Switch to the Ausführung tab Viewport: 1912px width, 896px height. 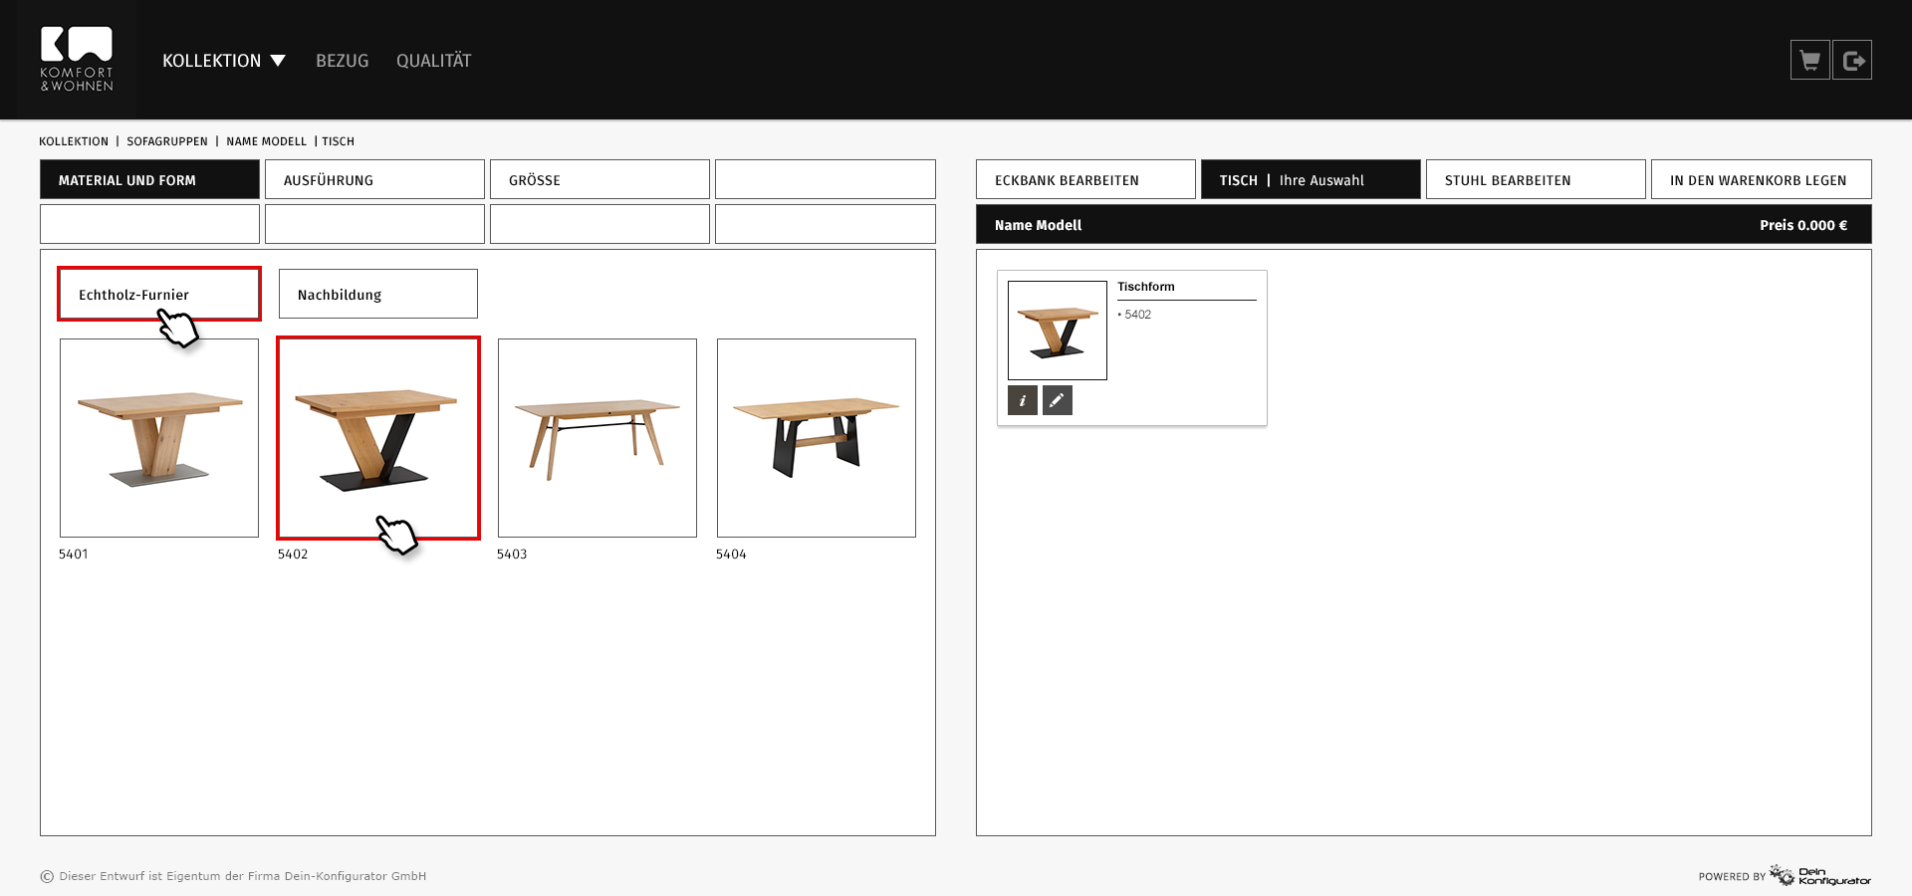[374, 180]
